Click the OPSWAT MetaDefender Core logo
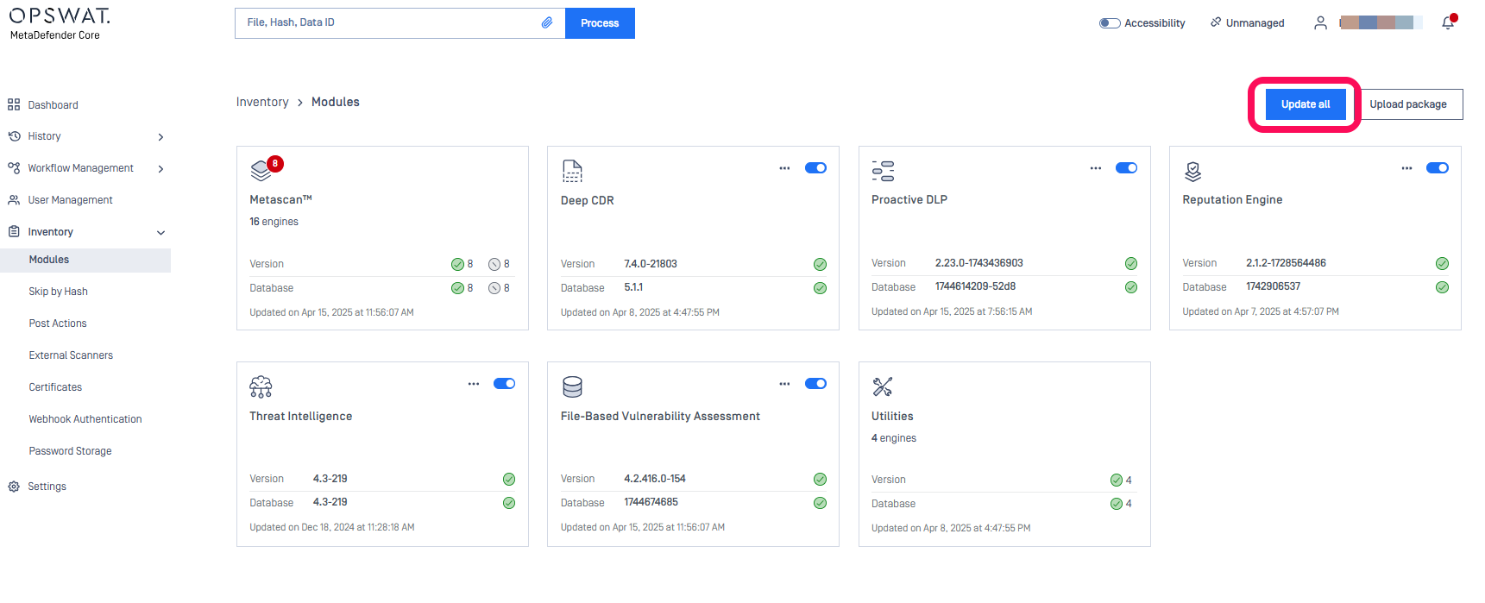This screenshot has width=1485, height=603. coord(60,24)
